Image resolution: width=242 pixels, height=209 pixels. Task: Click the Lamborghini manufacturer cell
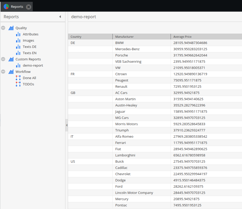point(142,155)
